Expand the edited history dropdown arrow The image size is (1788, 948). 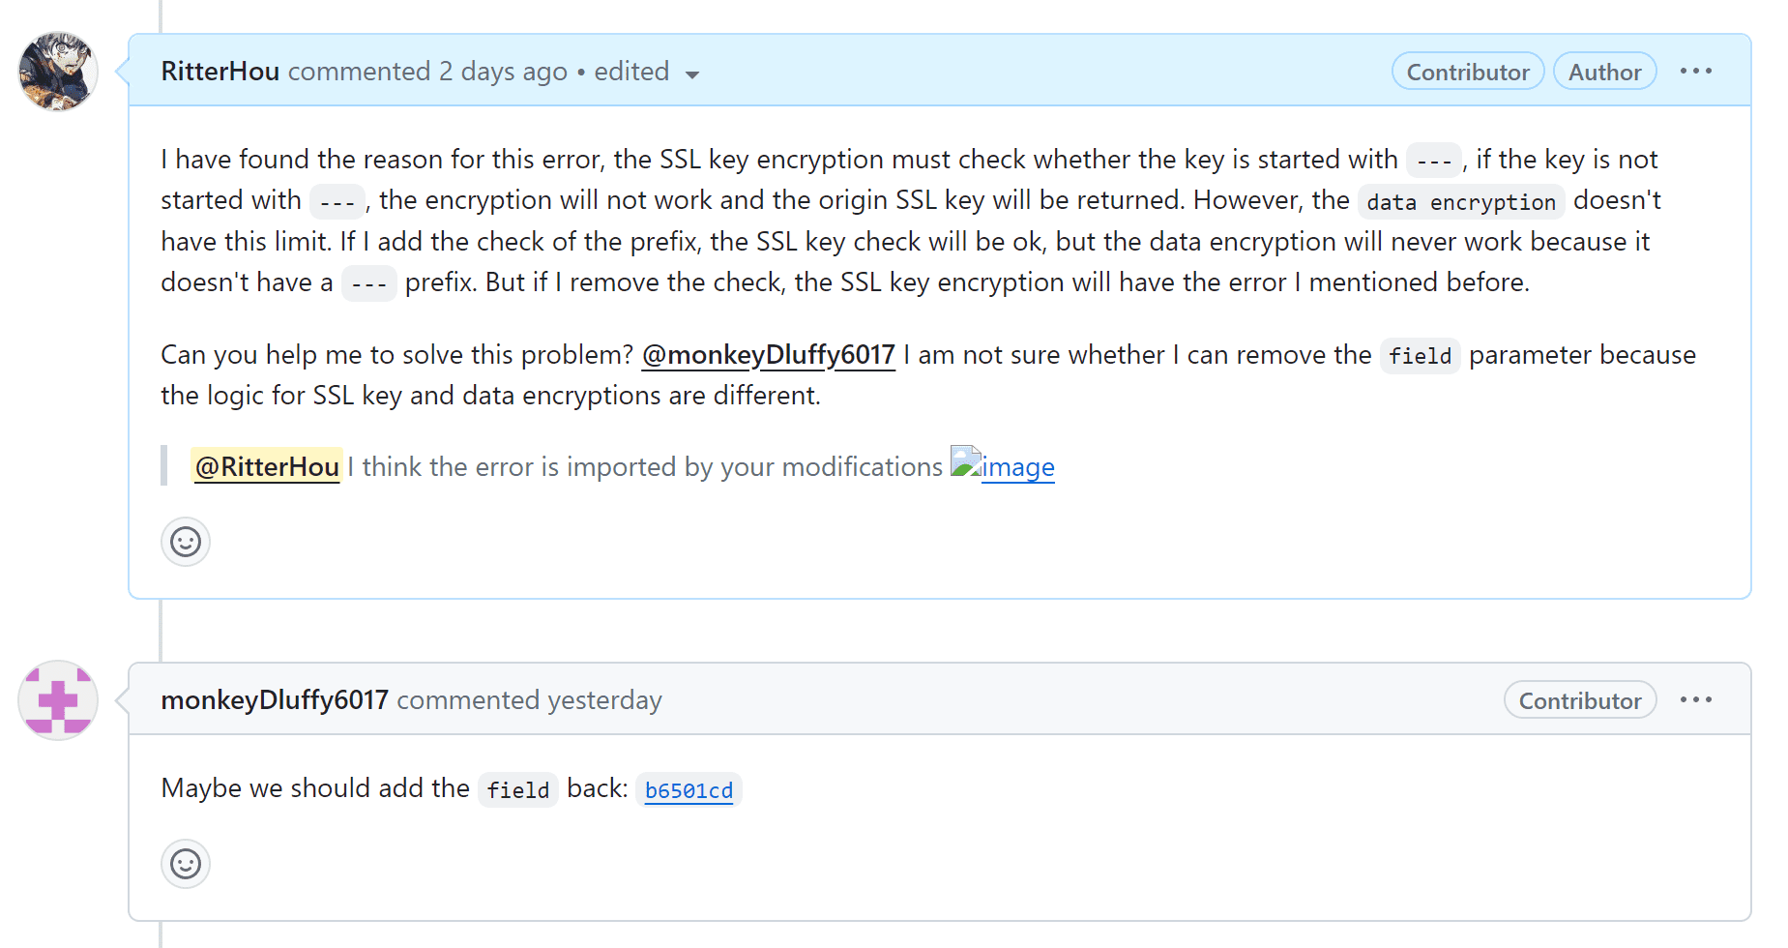(691, 74)
